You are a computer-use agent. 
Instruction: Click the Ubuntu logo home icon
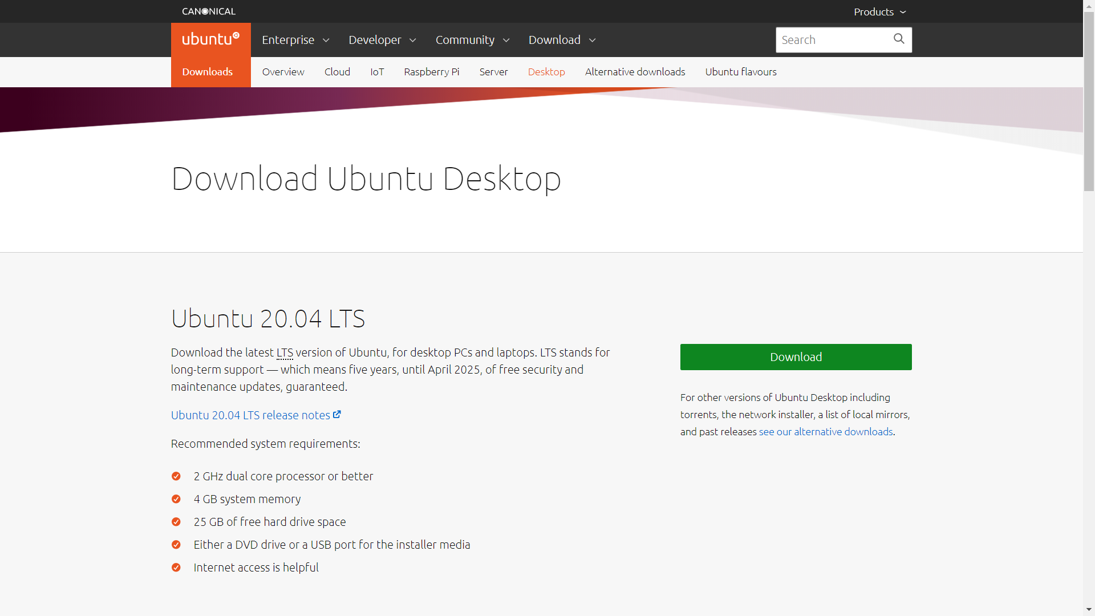point(210,39)
